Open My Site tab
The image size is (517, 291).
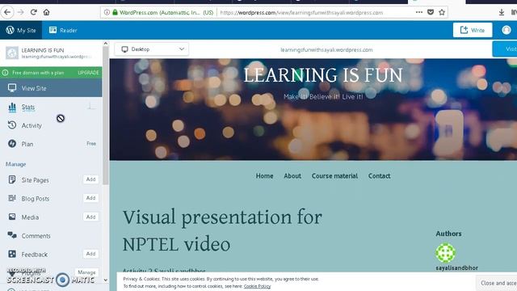21,31
